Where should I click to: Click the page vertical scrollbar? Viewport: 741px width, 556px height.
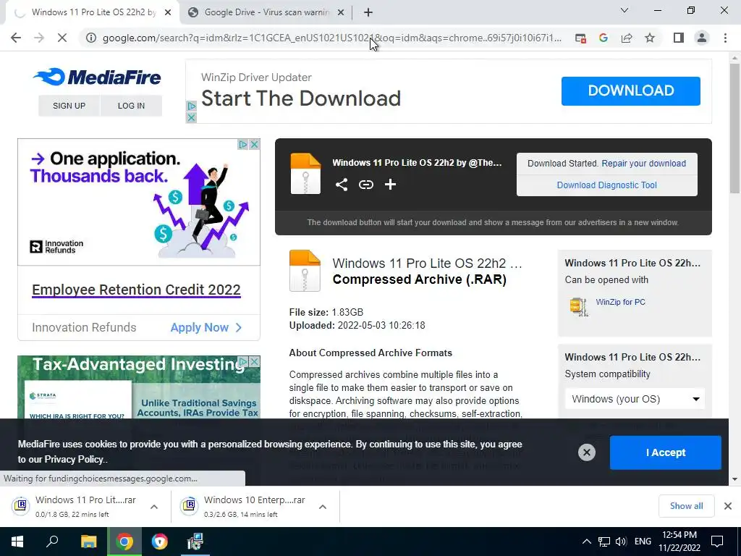734,127
